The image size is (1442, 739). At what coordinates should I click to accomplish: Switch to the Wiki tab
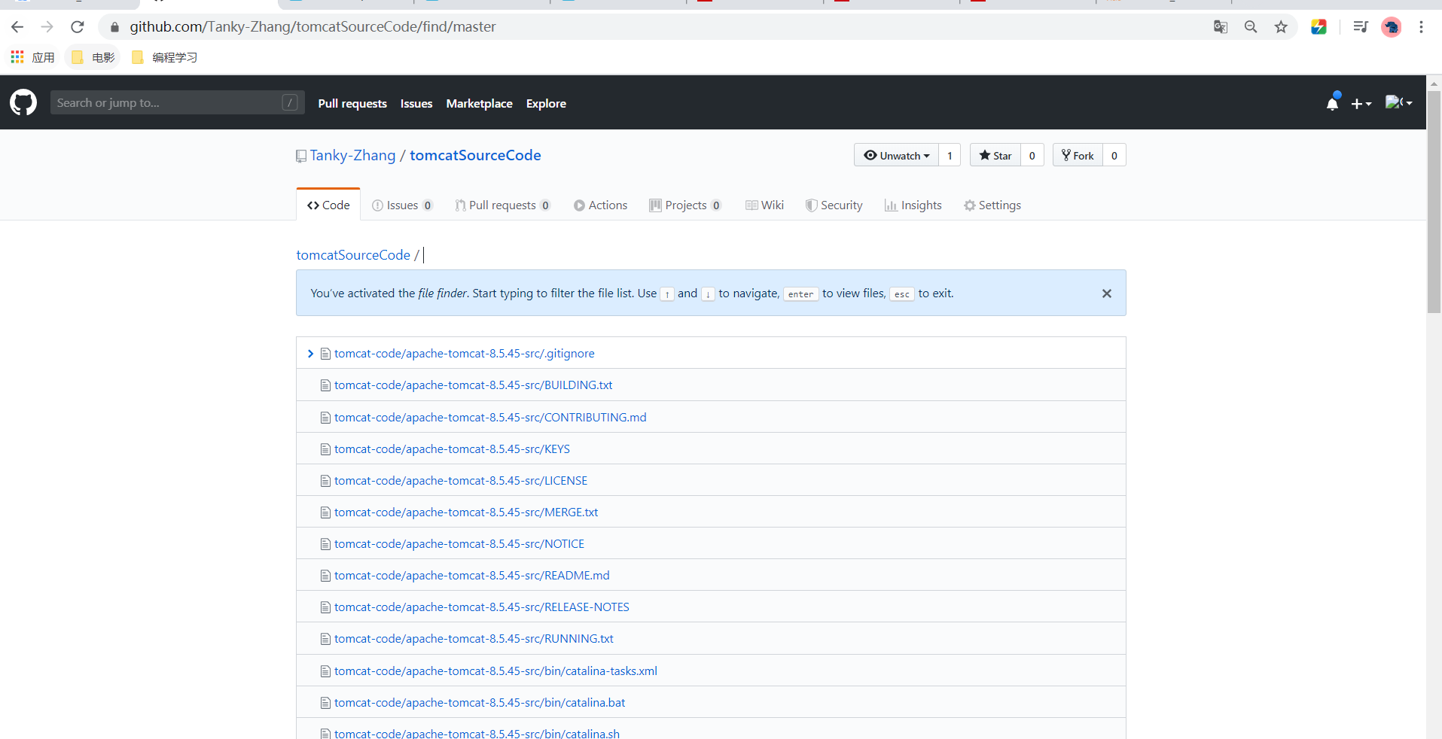[x=764, y=205]
